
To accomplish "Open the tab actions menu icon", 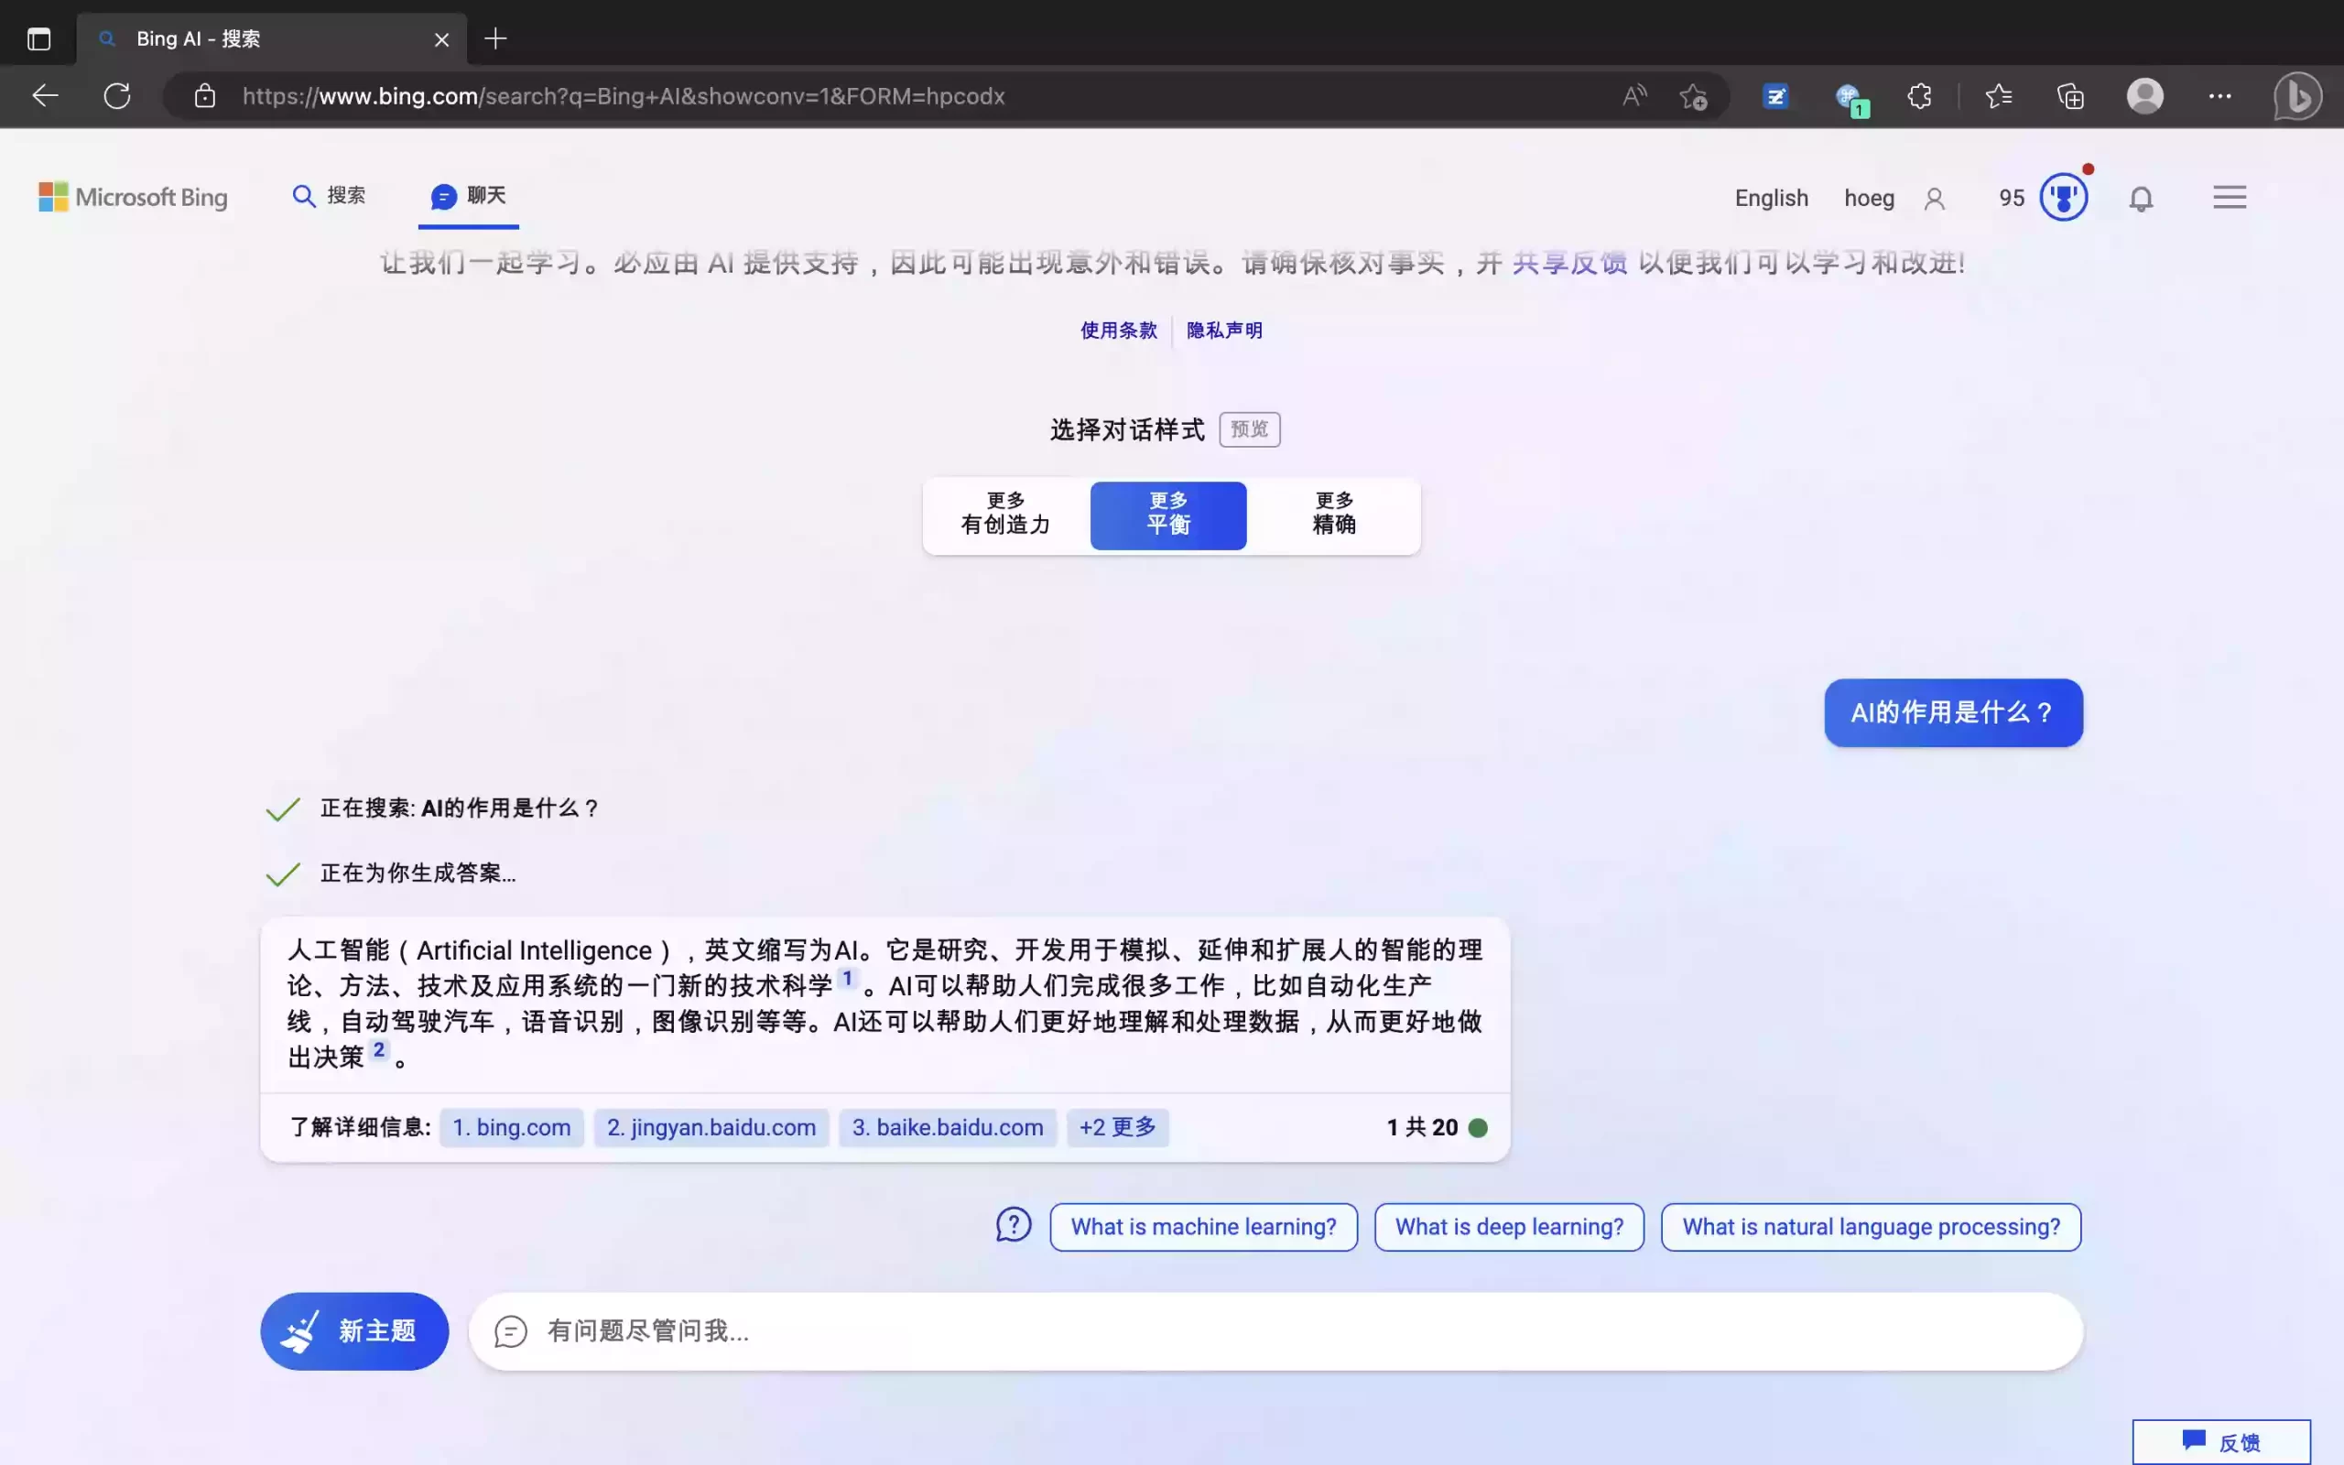I will tap(38, 38).
